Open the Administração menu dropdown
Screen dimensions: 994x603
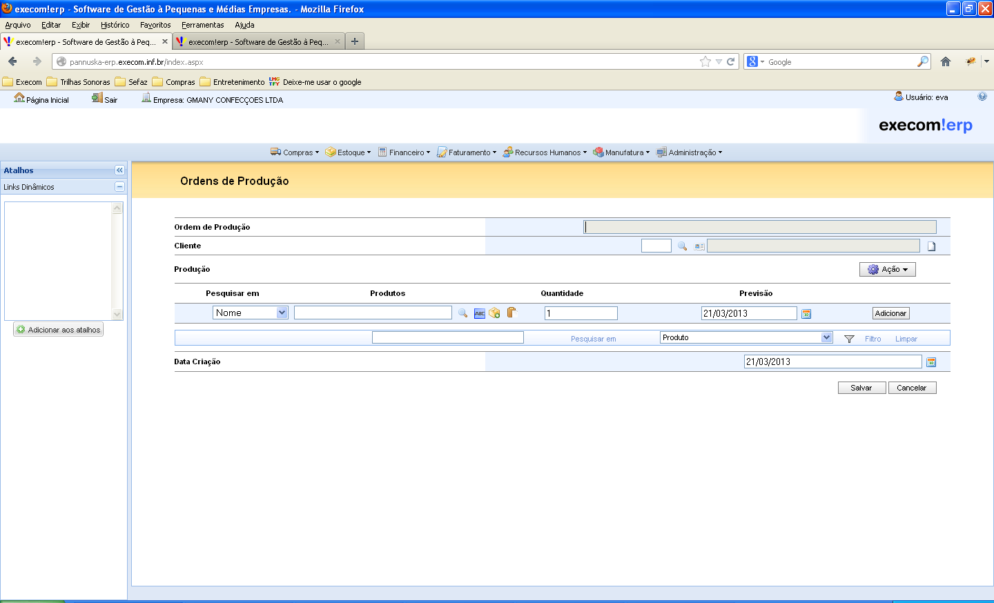click(689, 152)
